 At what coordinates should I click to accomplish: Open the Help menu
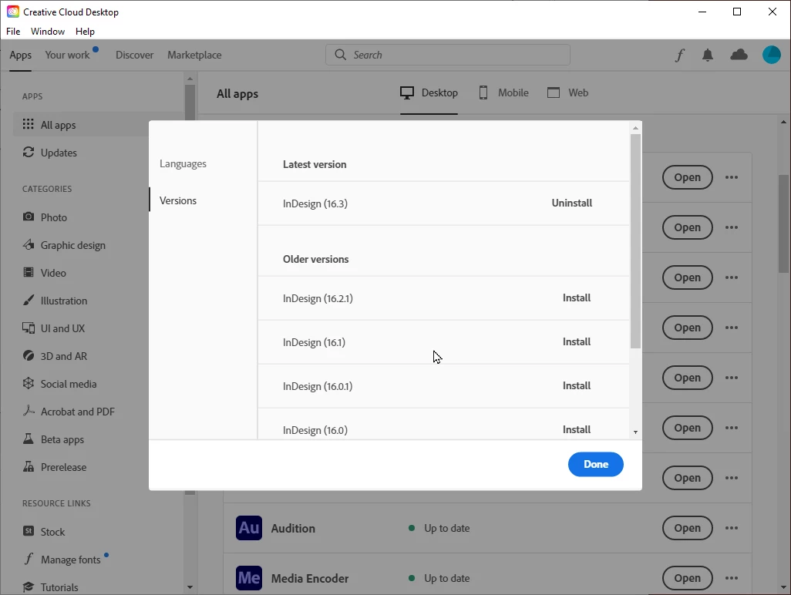pyautogui.click(x=85, y=32)
